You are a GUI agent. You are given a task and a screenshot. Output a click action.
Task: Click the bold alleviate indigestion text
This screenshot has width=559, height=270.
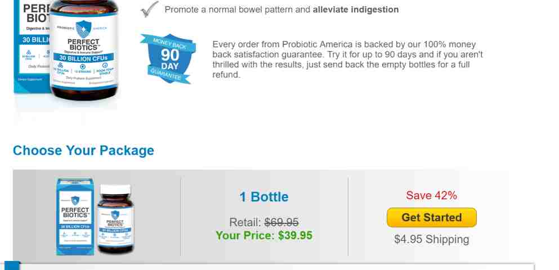pyautogui.click(x=356, y=10)
